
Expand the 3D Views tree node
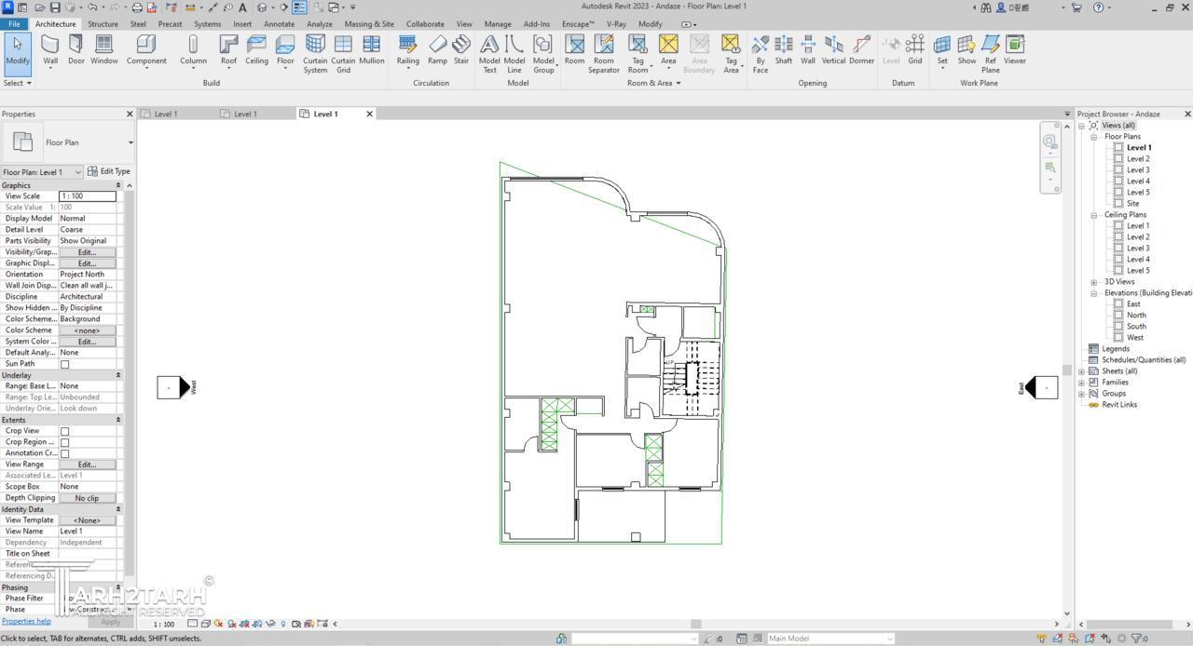1094,282
